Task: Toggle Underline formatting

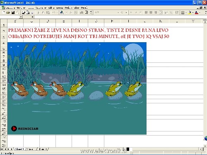Action: (141, 12)
